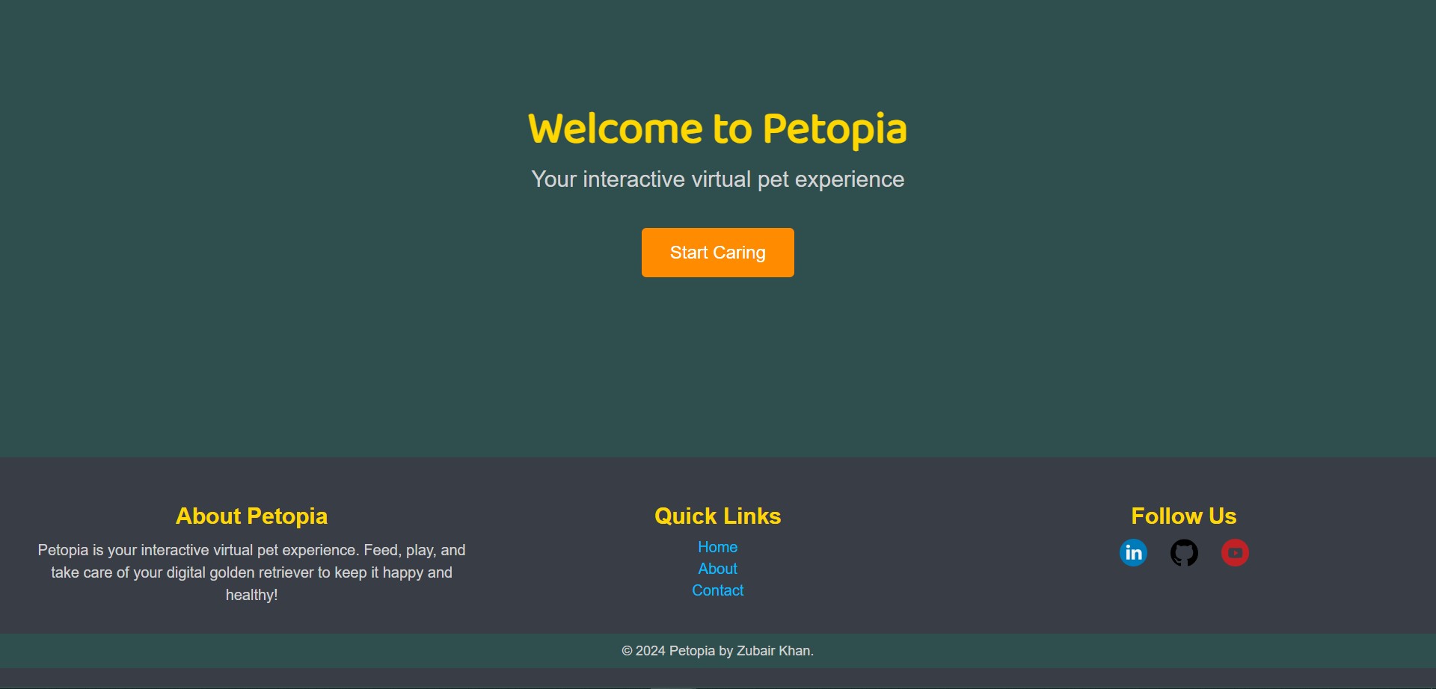Click the horizontal scrollbar at the bottom
1436x689 pixels.
click(673, 685)
